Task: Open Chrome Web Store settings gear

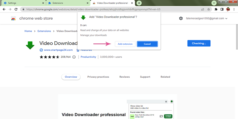Action: point(181,18)
